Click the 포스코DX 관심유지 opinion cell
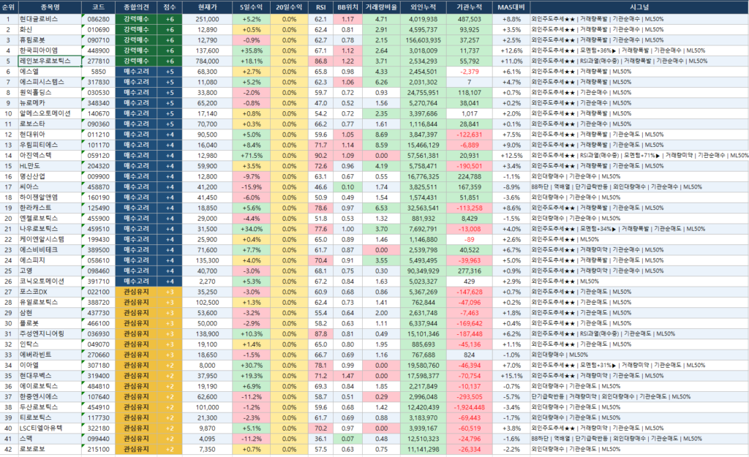 [136, 292]
